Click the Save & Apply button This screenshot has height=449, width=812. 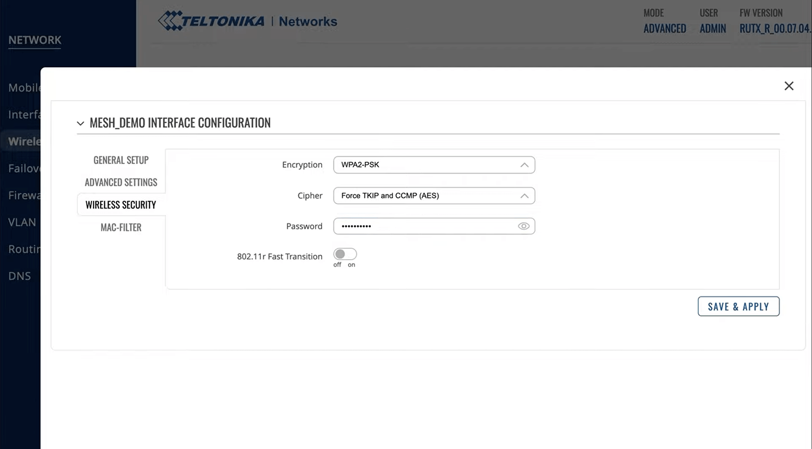click(738, 307)
